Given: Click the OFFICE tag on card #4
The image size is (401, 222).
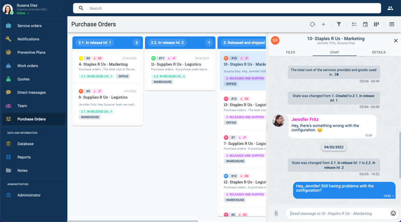Looking at the screenshot, I should [x=123, y=76].
